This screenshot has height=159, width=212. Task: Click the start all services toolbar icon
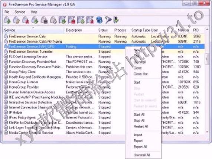62,20
